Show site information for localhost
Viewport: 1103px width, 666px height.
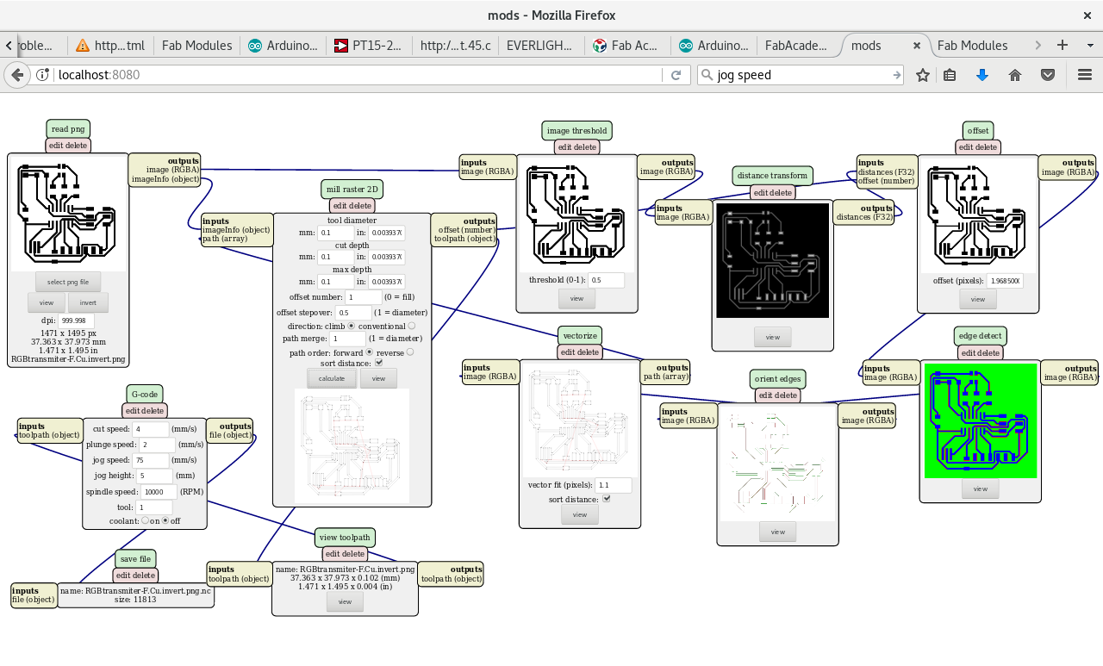(42, 75)
